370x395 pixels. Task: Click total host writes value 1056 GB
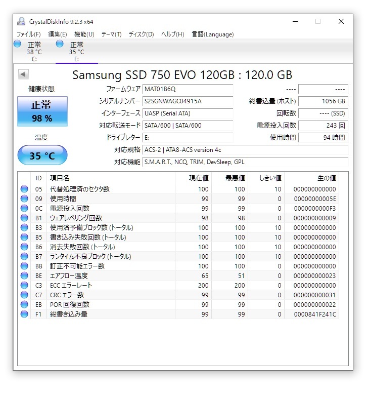pyautogui.click(x=323, y=101)
